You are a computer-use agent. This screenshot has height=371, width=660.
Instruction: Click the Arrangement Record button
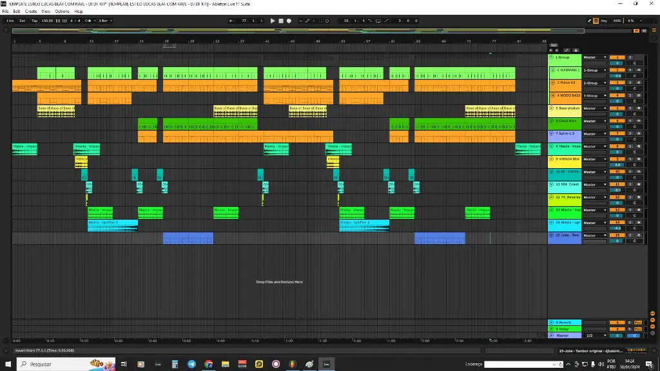[289, 21]
